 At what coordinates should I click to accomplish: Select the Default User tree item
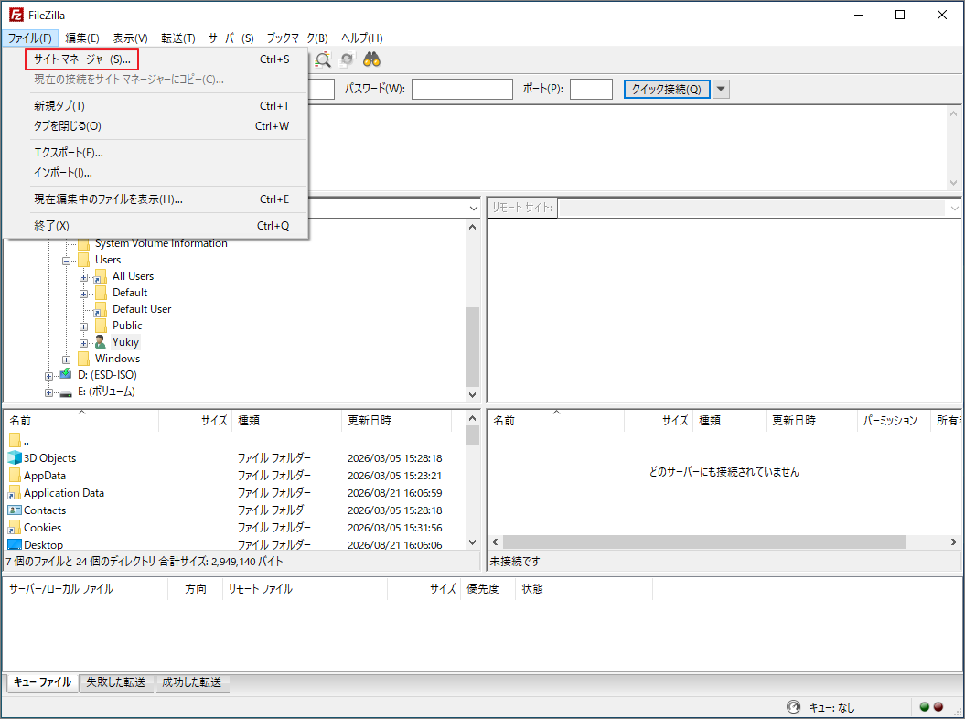click(x=142, y=309)
